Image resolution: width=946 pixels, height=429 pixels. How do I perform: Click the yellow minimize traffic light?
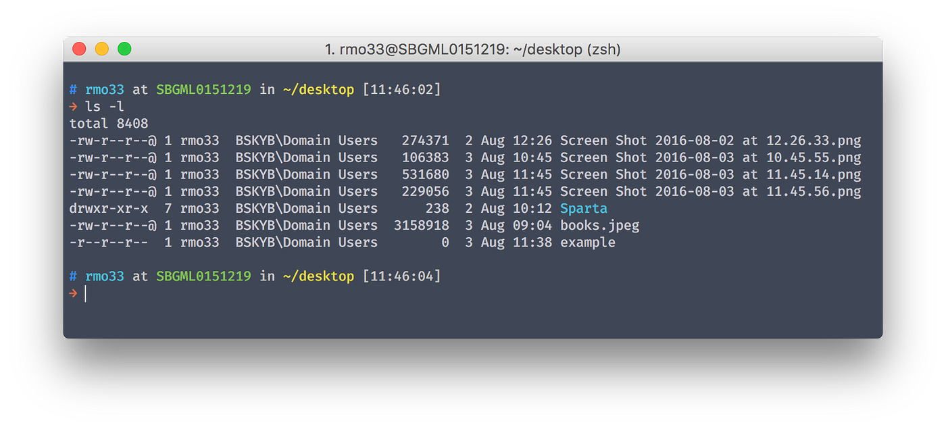click(x=101, y=49)
